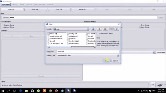This screenshot has width=166, height=93.
Task: Open taskbar Search
Action: pyautogui.click(x=9, y=91)
